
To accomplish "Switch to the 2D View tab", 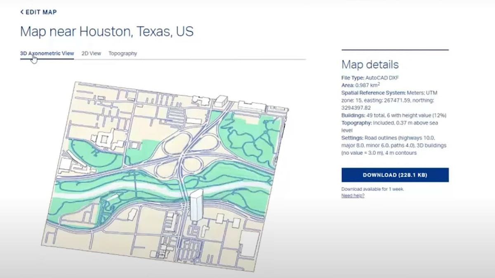I will pyautogui.click(x=91, y=54).
